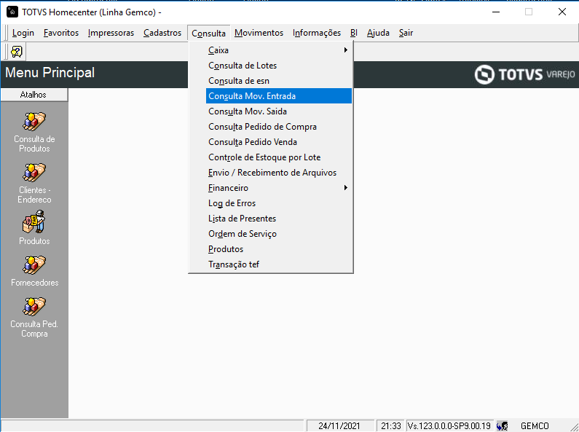Image resolution: width=579 pixels, height=432 pixels.
Task: Click the date 24/11/2021 in status bar
Action: pyautogui.click(x=339, y=425)
